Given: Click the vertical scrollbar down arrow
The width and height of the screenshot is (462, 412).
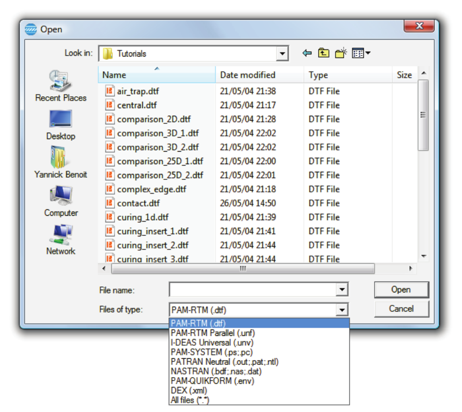Looking at the screenshot, I should click(423, 257).
